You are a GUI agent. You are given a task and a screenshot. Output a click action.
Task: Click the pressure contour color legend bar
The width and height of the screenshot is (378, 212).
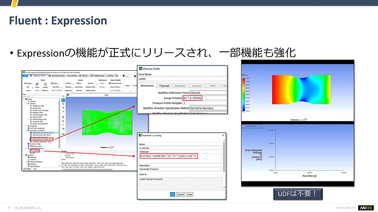tap(243, 95)
